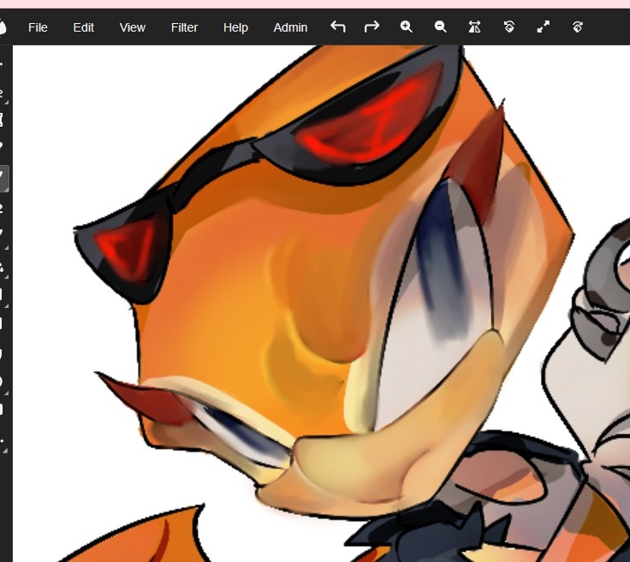
Task: Open the Help menu
Action: (x=235, y=27)
